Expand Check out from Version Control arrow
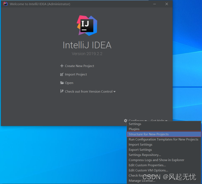Viewport: 202px width, 184px height. click(114, 92)
